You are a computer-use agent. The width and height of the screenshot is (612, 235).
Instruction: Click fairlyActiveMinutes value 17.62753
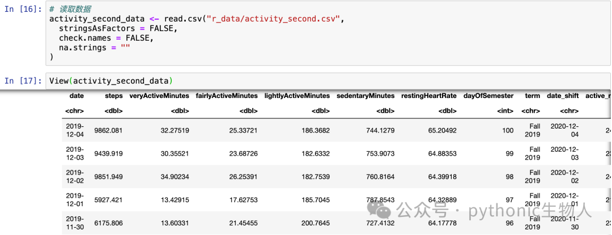(243, 200)
